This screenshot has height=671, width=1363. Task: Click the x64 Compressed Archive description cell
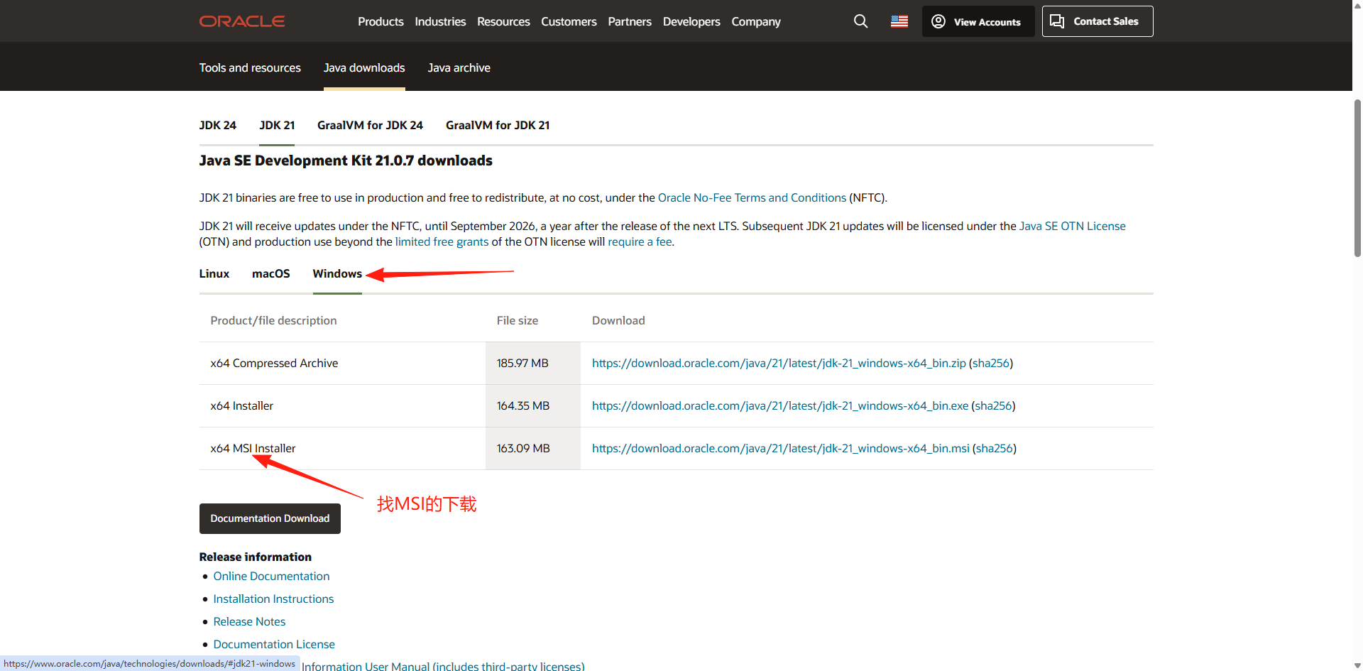tap(342, 363)
